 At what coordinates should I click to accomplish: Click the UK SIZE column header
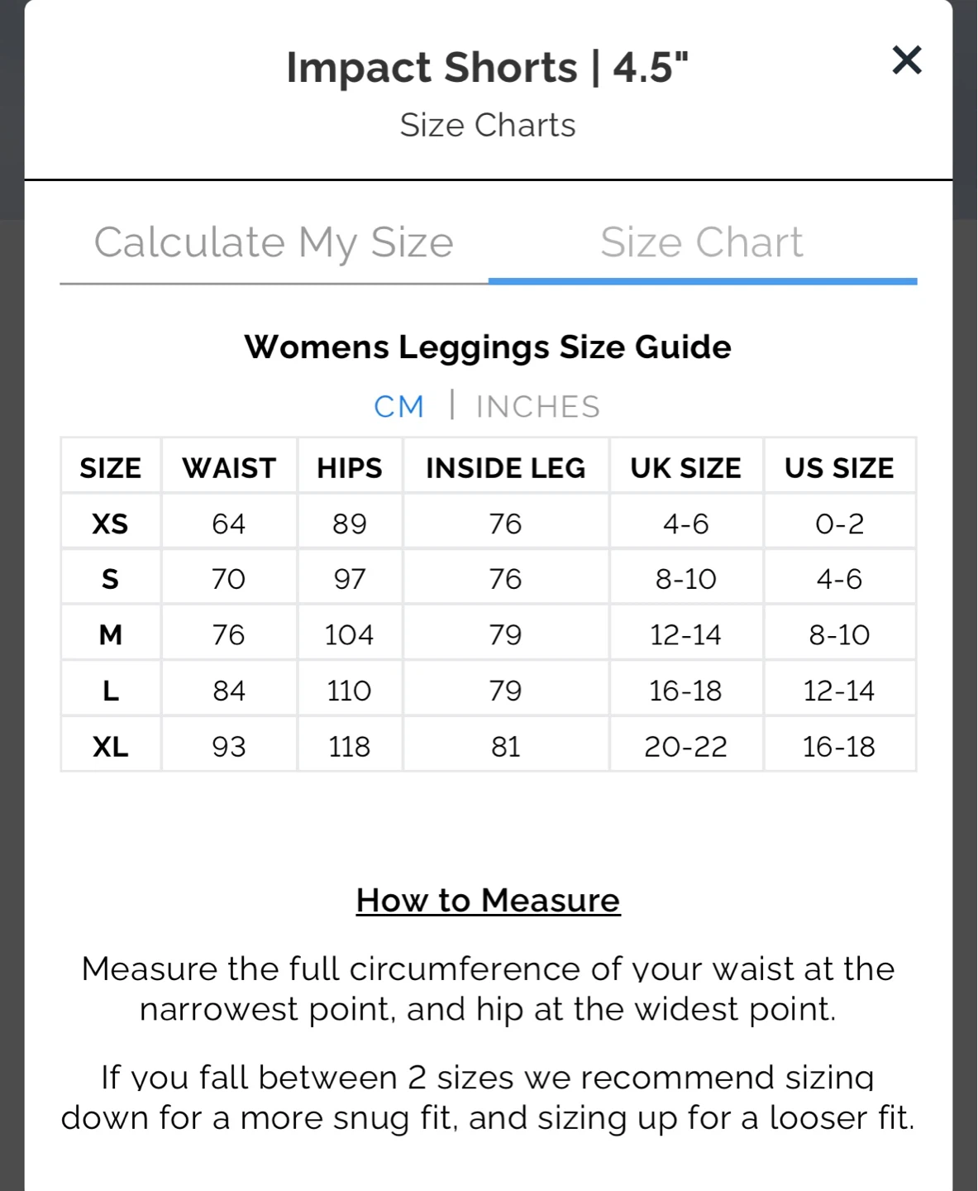[686, 467]
